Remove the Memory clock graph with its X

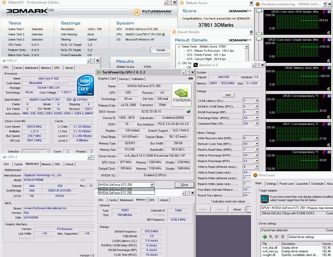pos(329,68)
